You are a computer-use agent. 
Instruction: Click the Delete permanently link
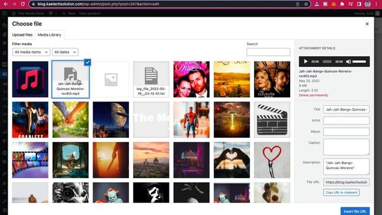[313, 96]
